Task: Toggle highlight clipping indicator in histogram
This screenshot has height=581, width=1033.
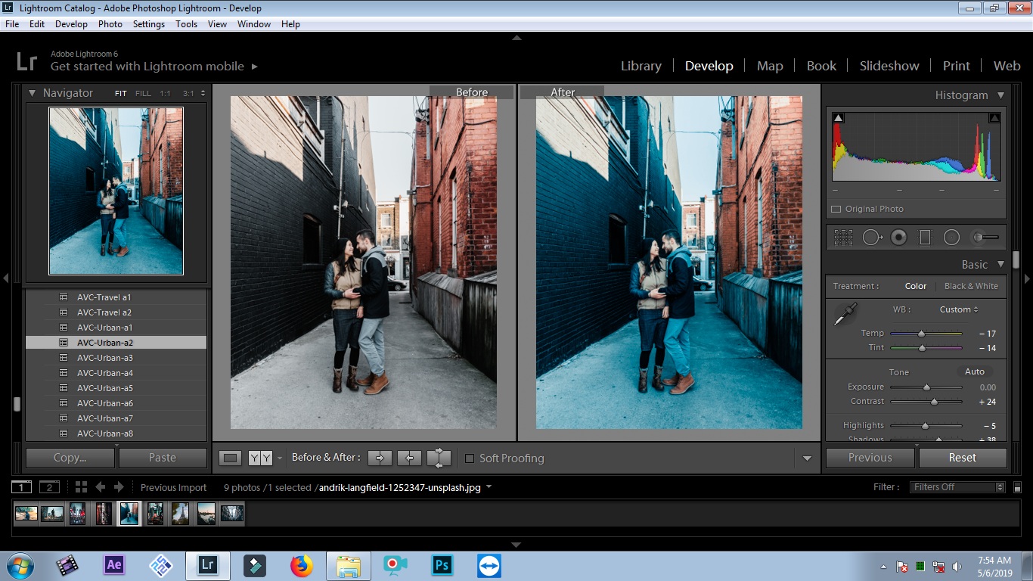Action: (x=994, y=118)
